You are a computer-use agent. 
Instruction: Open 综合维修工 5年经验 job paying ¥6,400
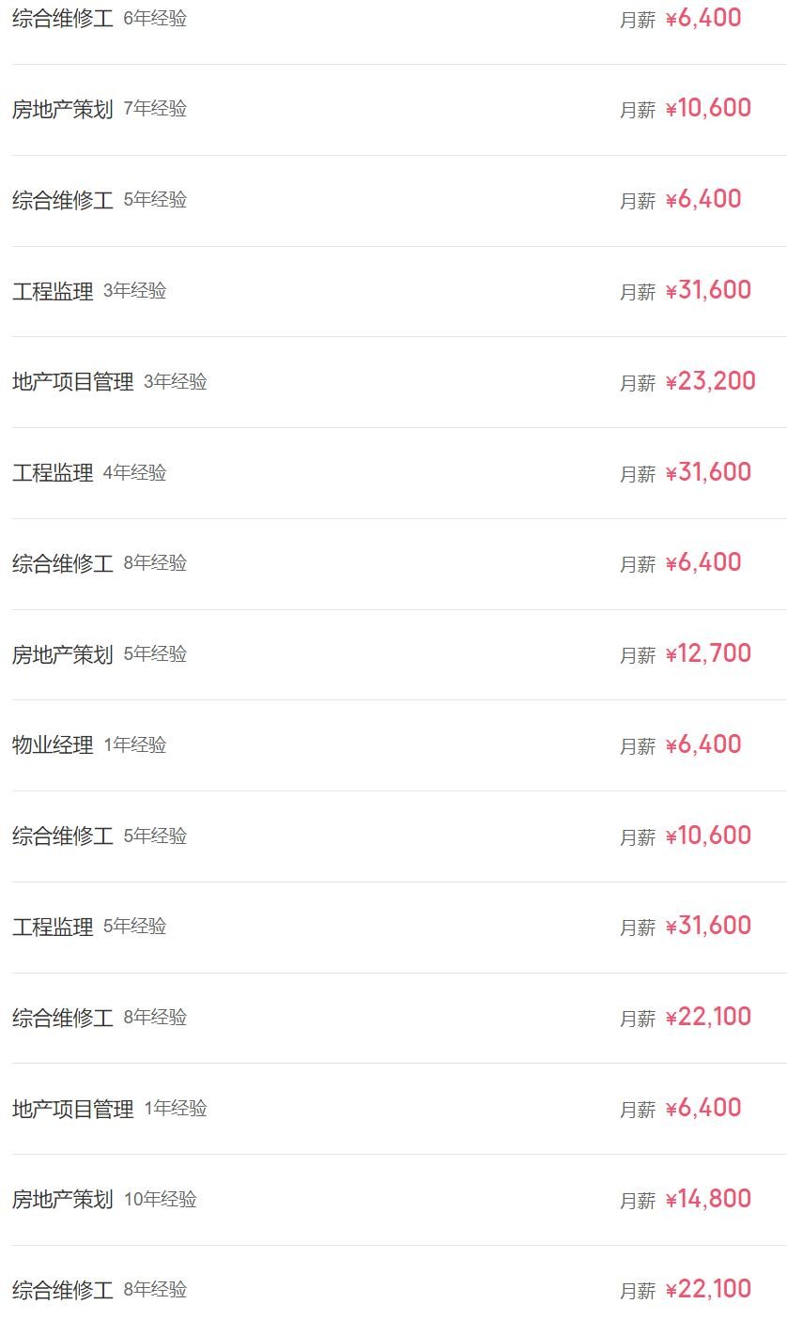(x=62, y=201)
